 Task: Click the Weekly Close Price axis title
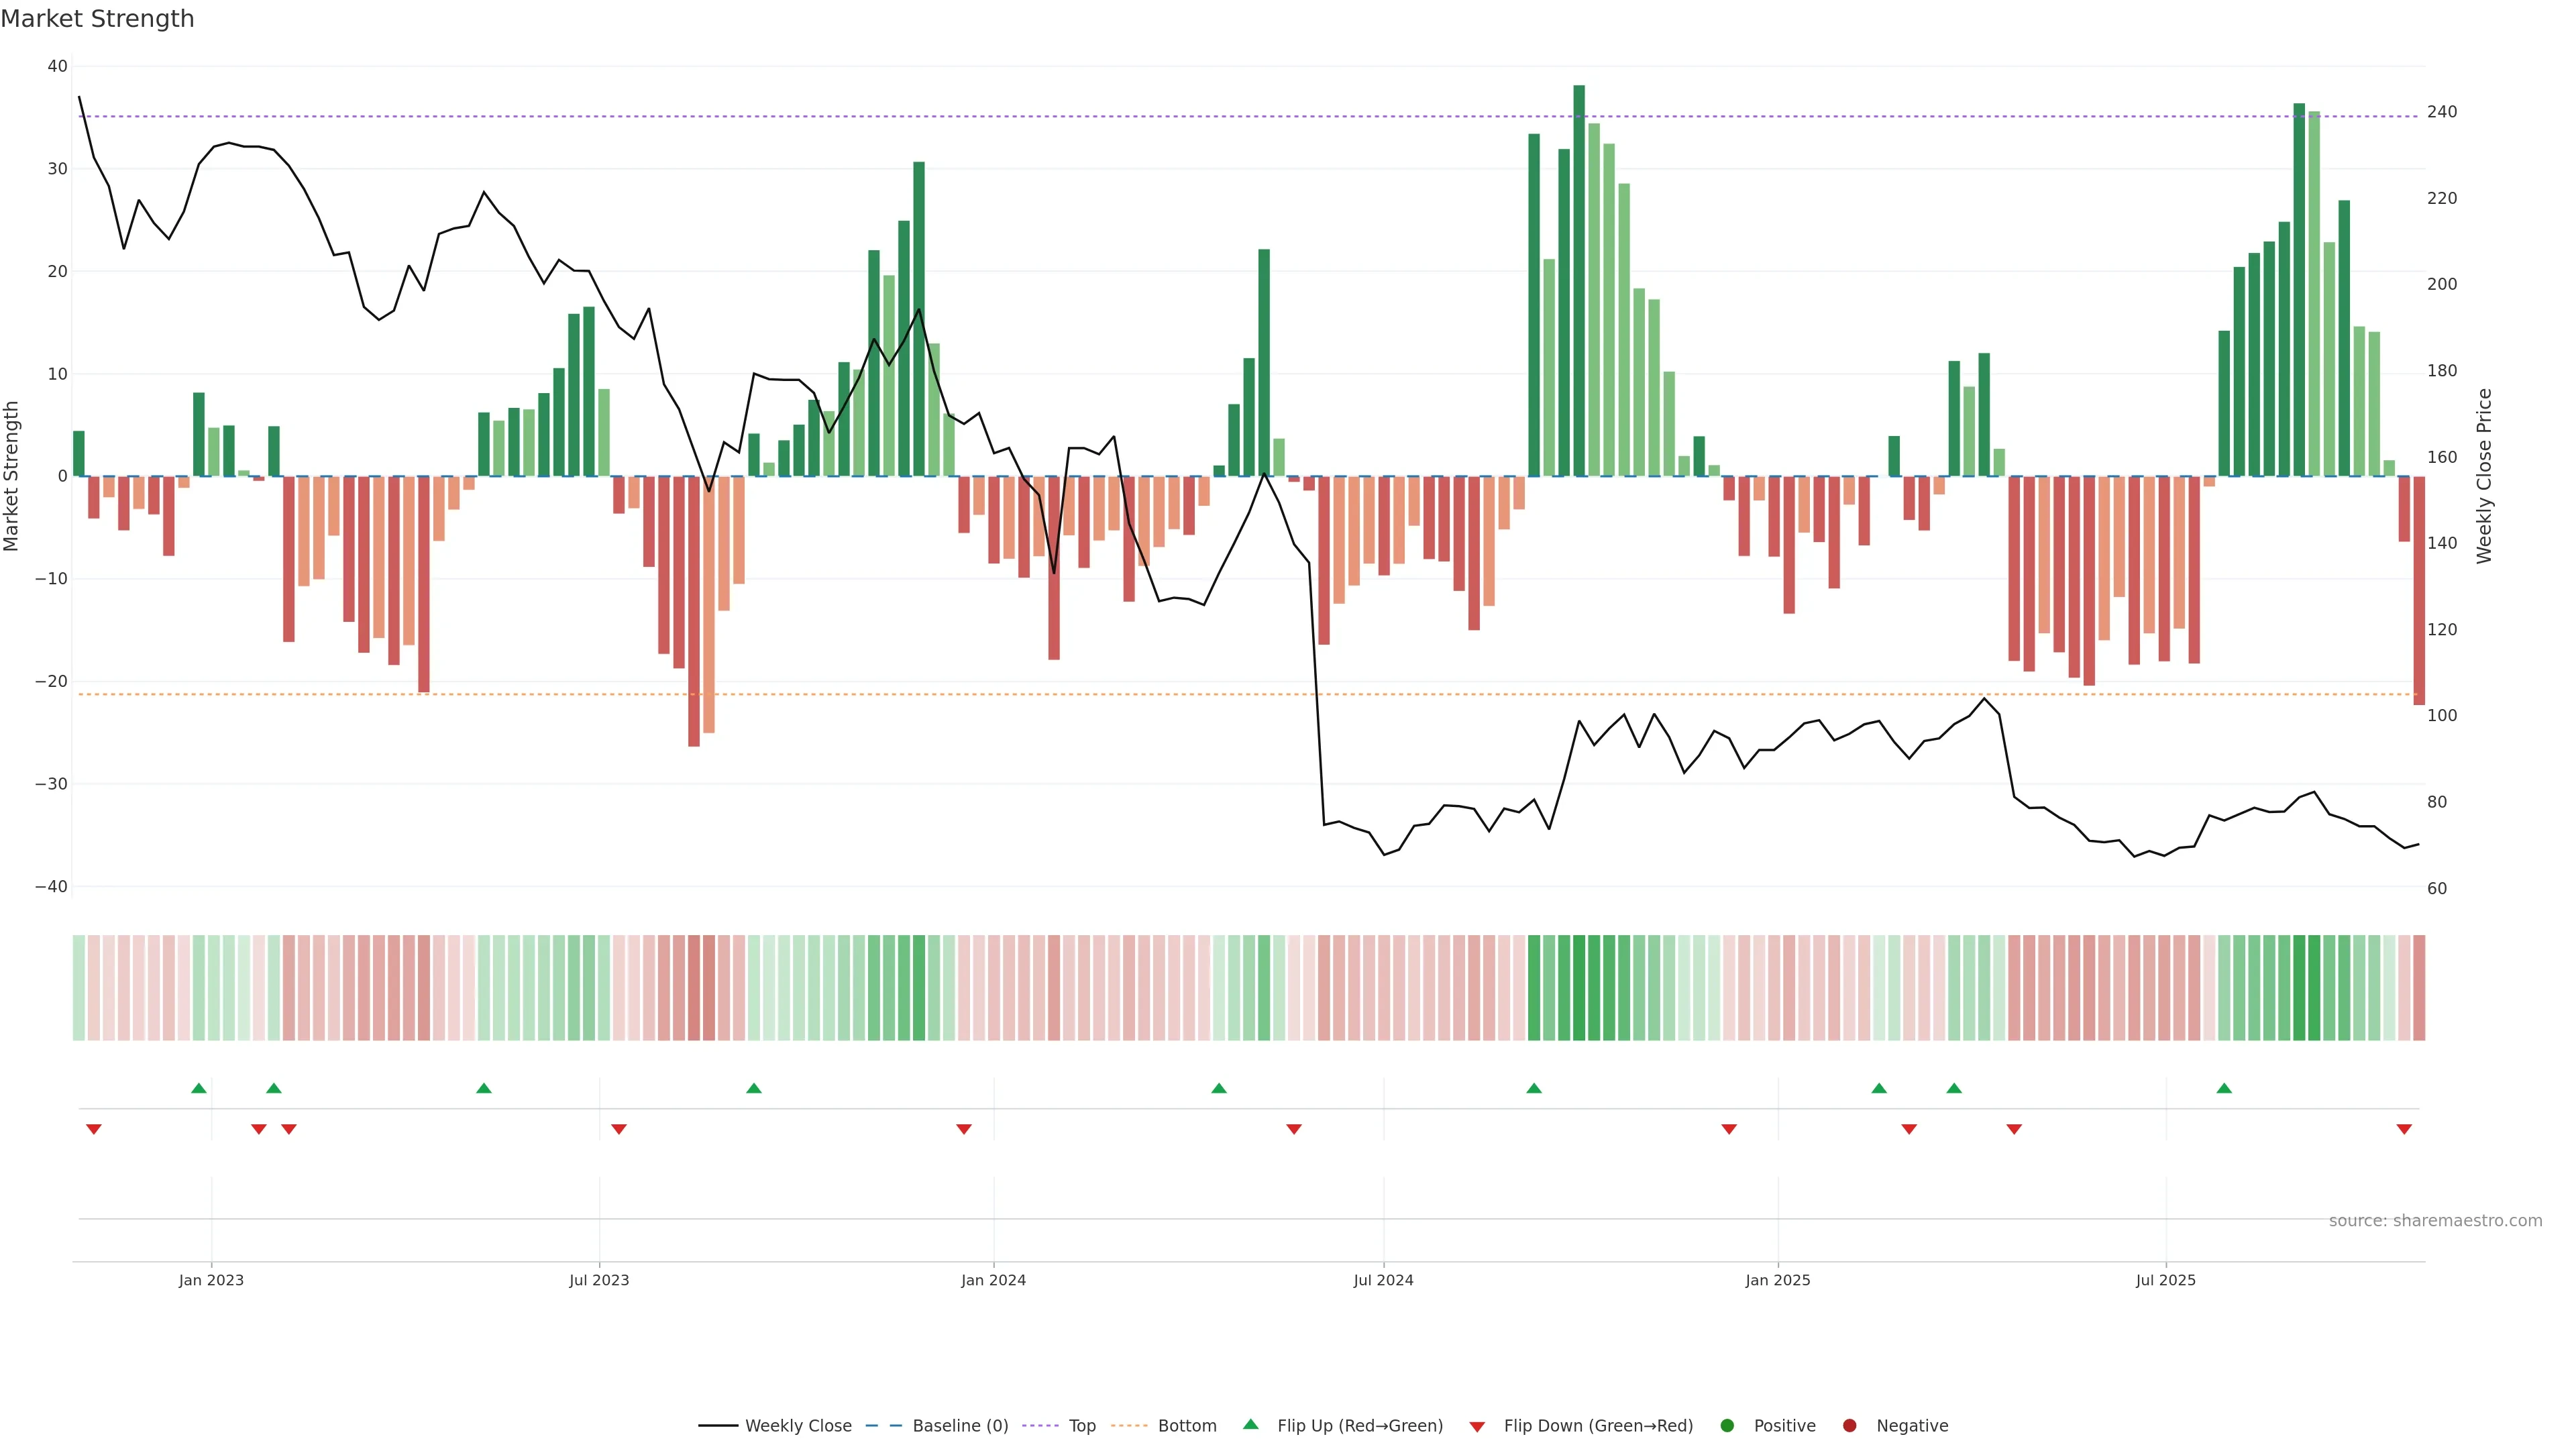(x=2484, y=476)
